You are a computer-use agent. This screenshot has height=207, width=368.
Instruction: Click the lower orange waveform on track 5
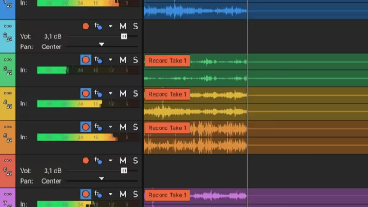195,145
